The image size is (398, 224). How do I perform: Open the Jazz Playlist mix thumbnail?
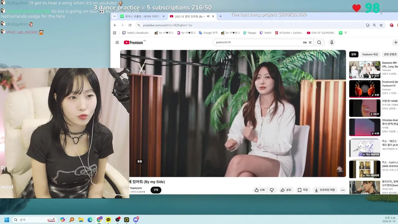365,148
